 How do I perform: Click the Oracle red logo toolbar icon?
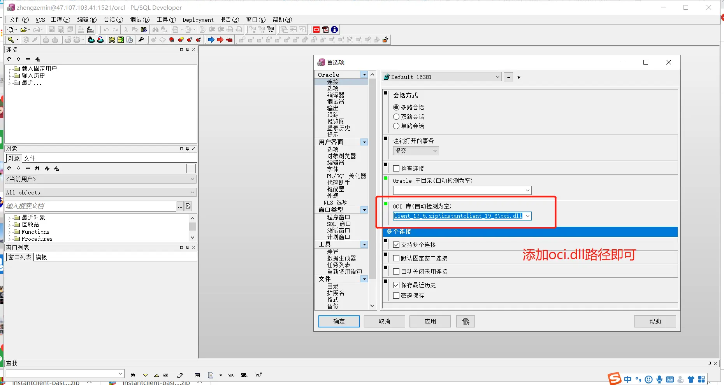pos(316,30)
